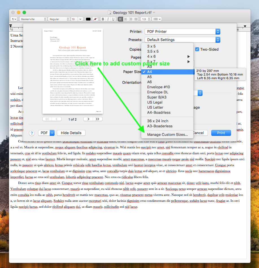Align text left
The height and width of the screenshot is (268, 259).
click(x=120, y=19)
